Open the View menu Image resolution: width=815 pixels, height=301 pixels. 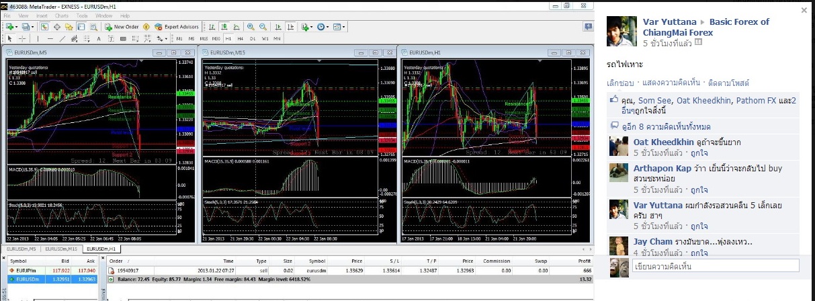[x=23, y=15]
